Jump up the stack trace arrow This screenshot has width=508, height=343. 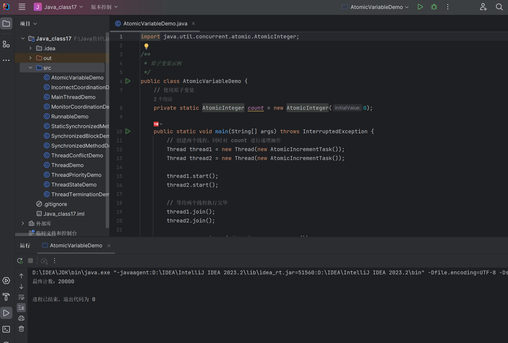[x=21, y=276]
